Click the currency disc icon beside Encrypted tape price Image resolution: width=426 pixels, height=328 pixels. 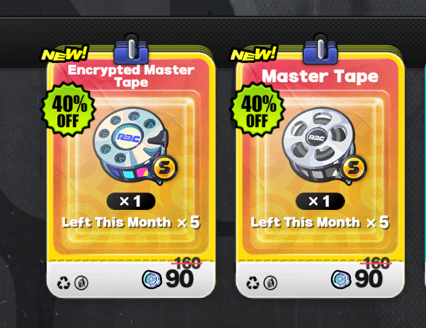(x=152, y=279)
